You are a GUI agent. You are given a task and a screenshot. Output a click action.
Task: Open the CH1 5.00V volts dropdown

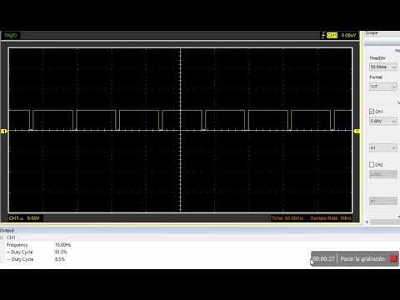click(383, 122)
